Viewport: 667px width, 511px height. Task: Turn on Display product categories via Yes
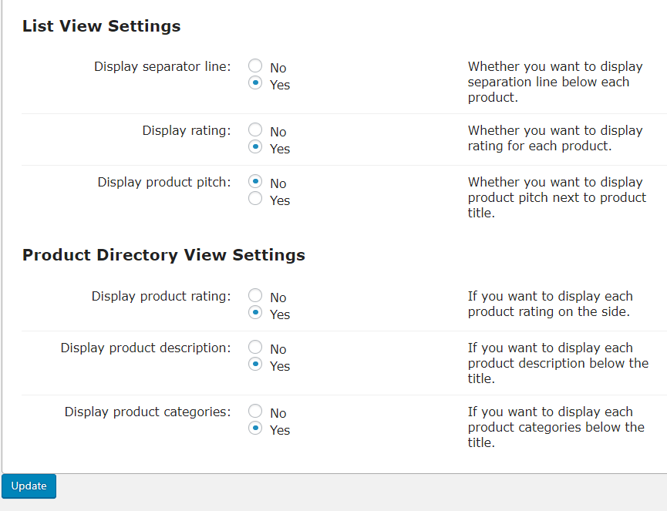click(x=255, y=429)
